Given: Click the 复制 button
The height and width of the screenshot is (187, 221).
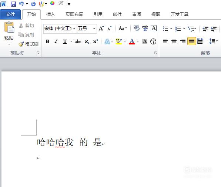Looking at the screenshot, I should pos(26,34).
